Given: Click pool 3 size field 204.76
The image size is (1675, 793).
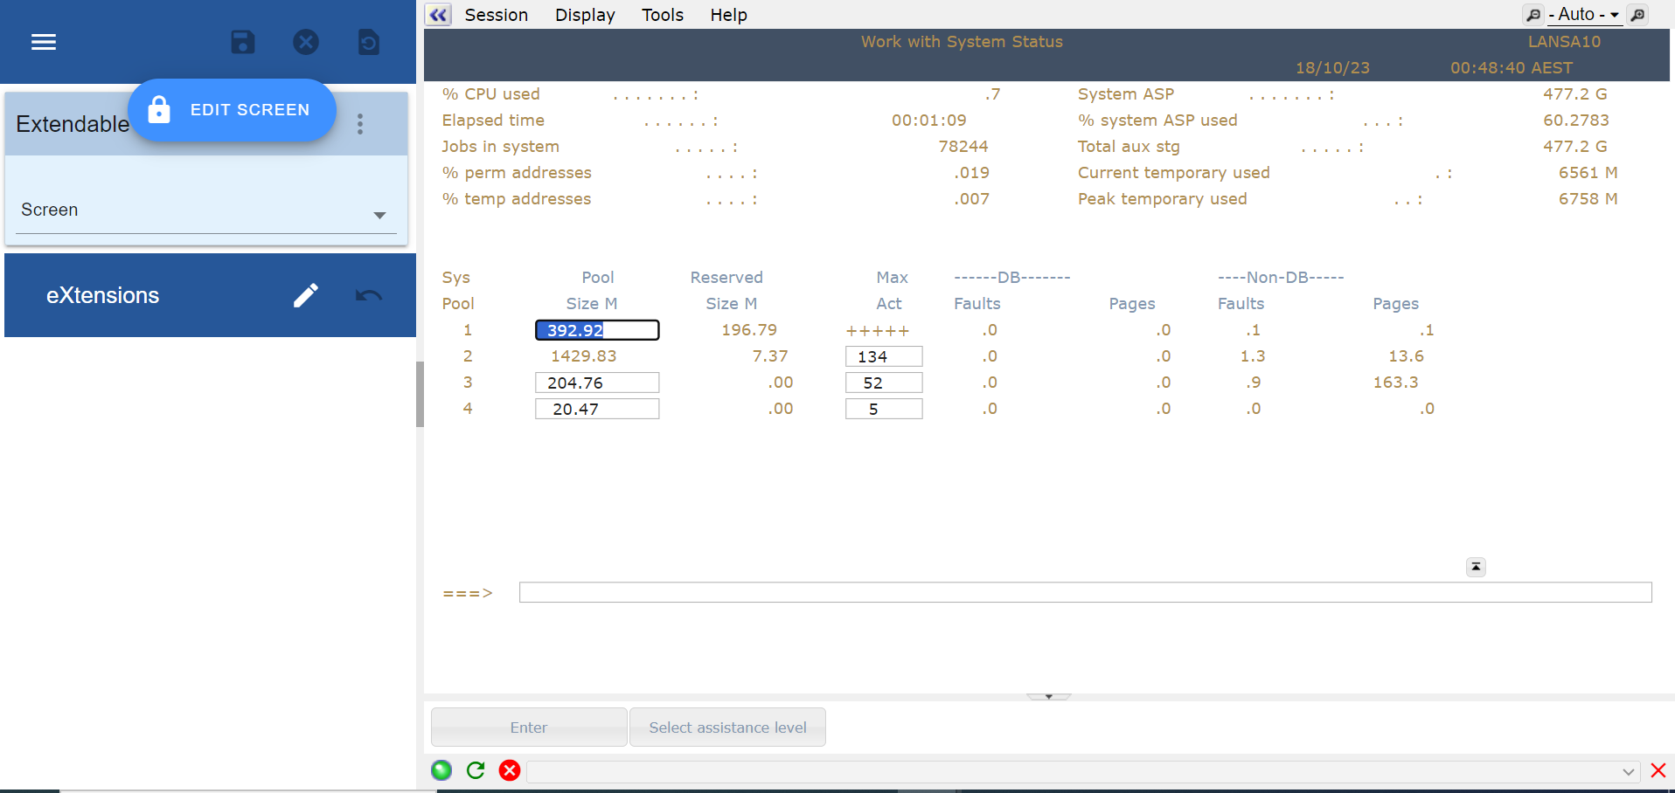Looking at the screenshot, I should click(597, 383).
